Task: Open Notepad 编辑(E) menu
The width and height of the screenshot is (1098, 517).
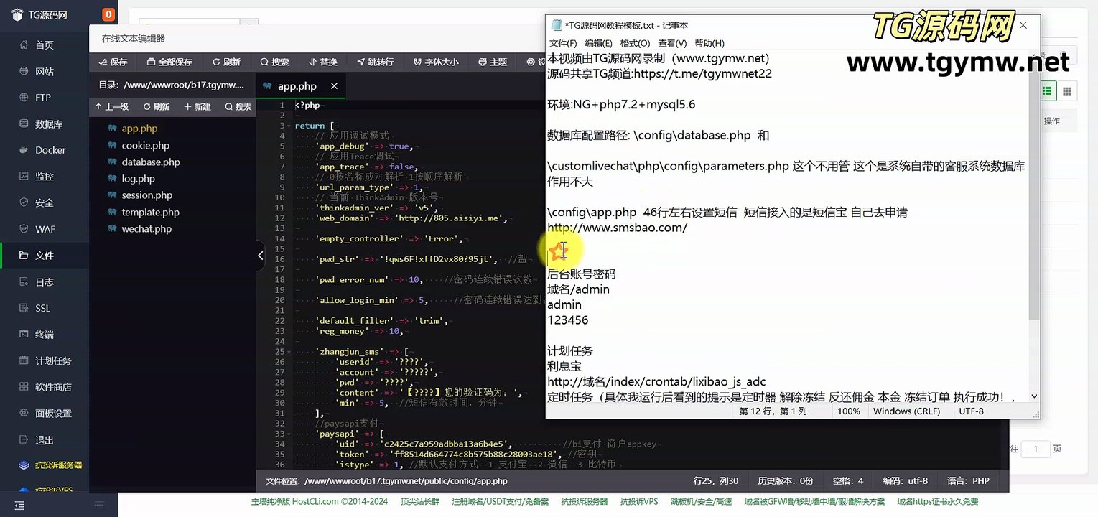Action: pyautogui.click(x=599, y=43)
